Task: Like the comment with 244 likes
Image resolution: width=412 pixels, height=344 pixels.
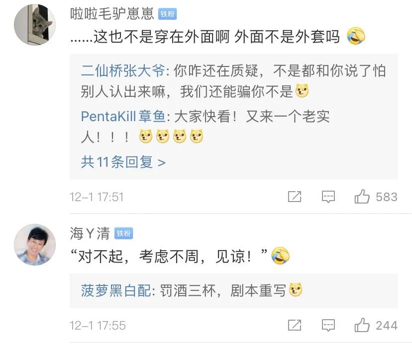Action: click(362, 326)
